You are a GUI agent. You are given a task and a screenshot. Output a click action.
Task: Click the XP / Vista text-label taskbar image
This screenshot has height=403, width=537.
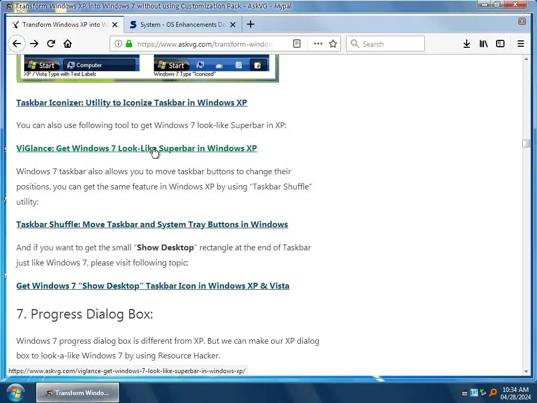81,65
